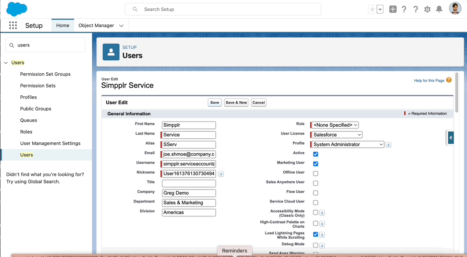Image resolution: width=467 pixels, height=257 pixels.
Task: Click the page vertical scrollbar
Action: (457, 93)
